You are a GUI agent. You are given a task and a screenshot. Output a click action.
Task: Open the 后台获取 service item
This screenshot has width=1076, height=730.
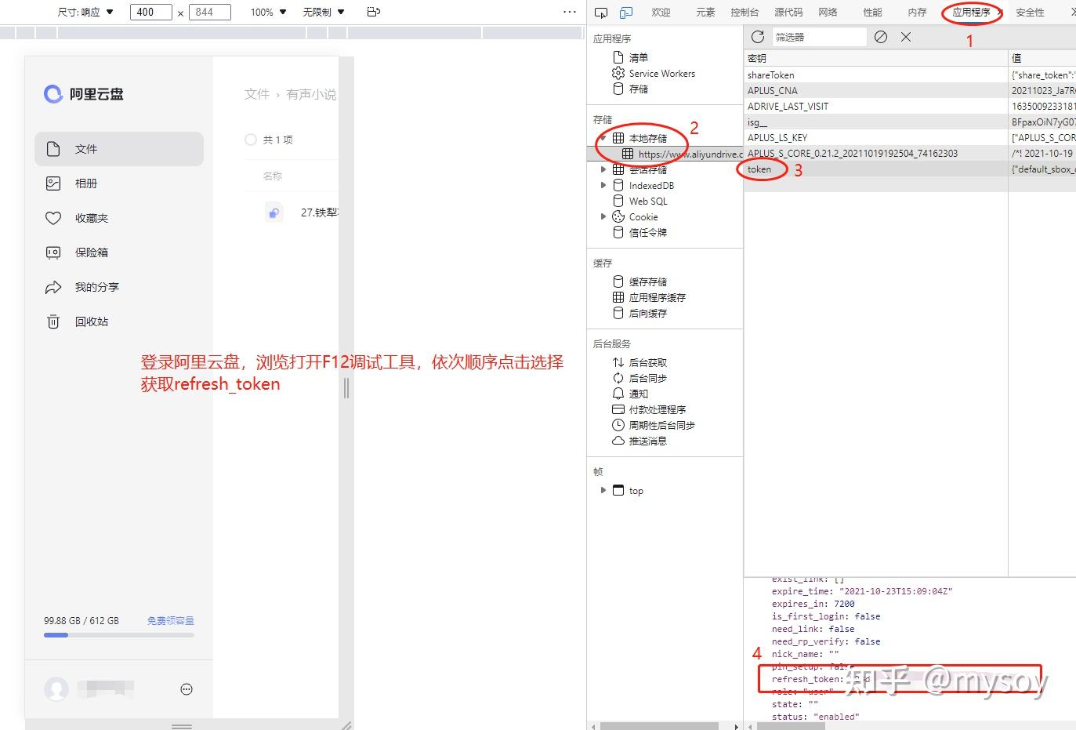647,362
